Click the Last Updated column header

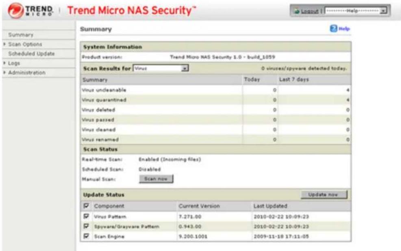(x=270, y=206)
